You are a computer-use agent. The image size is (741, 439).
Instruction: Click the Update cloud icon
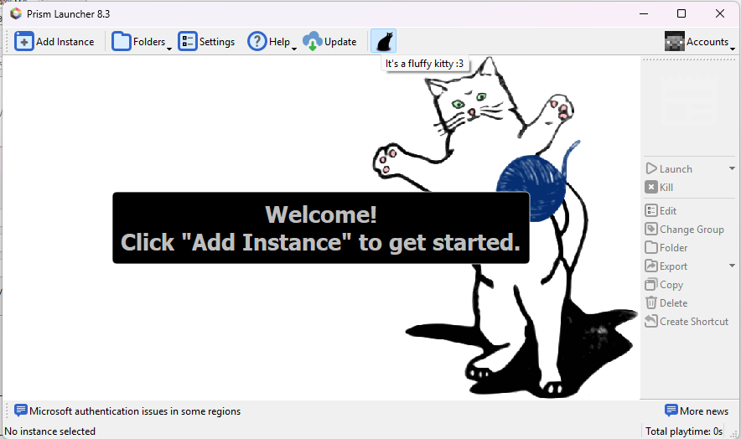(313, 42)
